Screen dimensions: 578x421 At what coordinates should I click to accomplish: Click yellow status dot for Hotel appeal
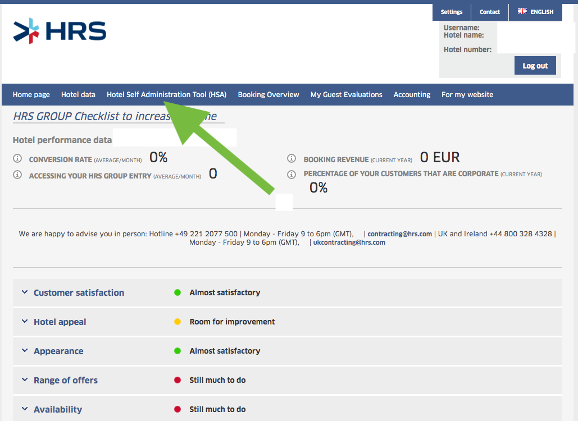tap(178, 322)
